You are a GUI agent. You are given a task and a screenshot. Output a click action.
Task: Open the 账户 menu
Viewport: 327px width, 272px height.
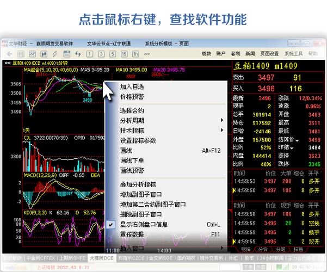tap(221, 54)
